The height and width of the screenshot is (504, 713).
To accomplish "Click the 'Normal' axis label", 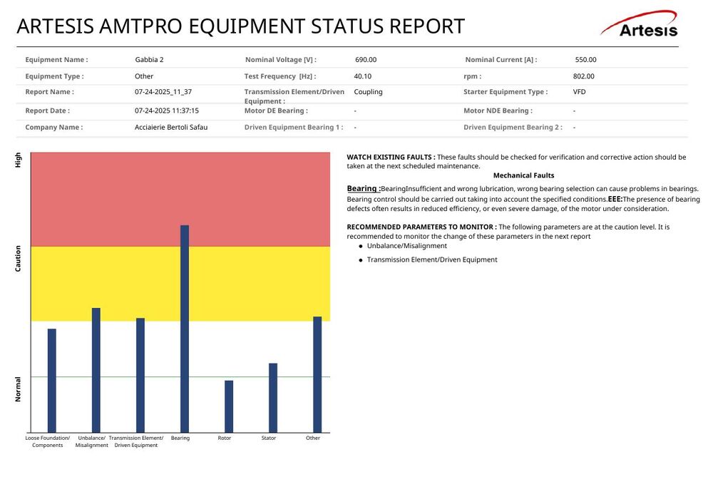I will click(x=18, y=389).
